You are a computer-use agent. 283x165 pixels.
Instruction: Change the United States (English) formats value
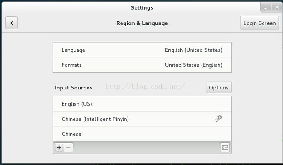[194, 65]
